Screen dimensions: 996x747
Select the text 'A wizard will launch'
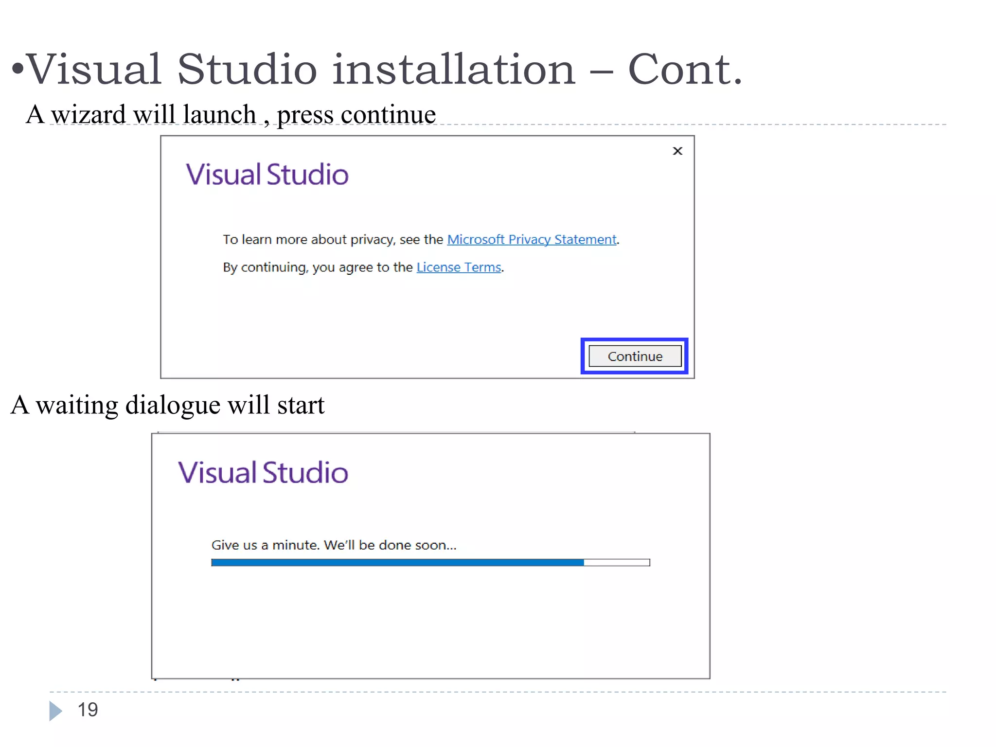click(x=141, y=115)
